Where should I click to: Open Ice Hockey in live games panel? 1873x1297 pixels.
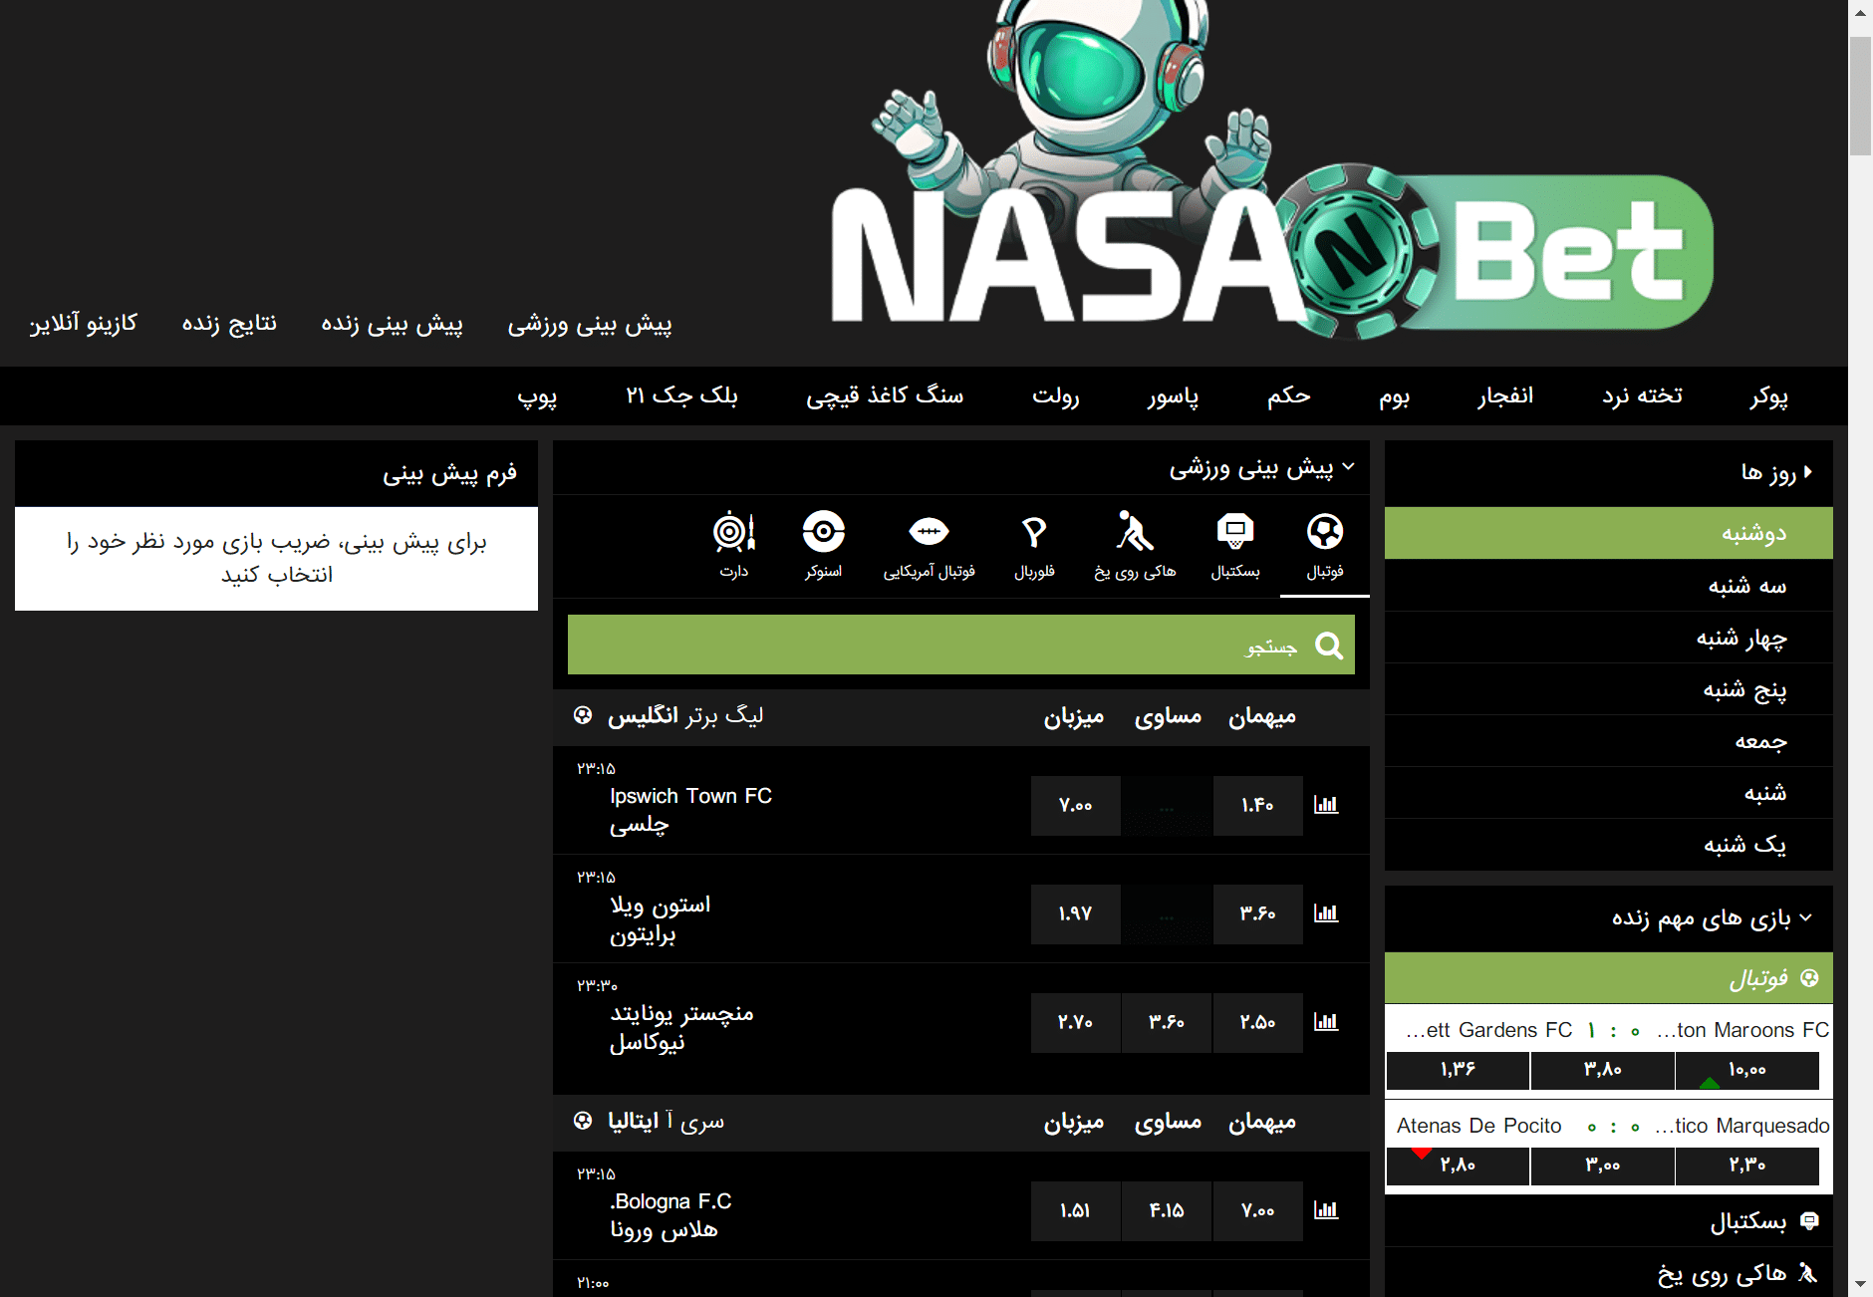click(1608, 1273)
